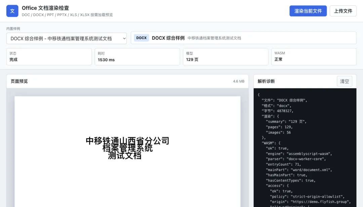Click the "pages": 129 line in JSON output
The image size is (363, 207).
click(x=279, y=127)
